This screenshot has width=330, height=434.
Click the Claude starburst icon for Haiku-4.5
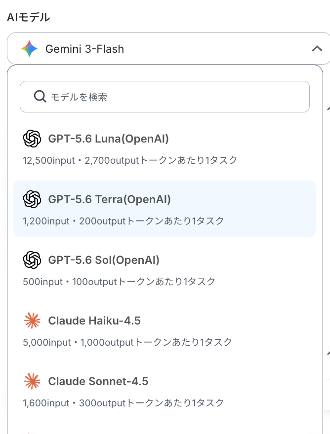click(32, 321)
